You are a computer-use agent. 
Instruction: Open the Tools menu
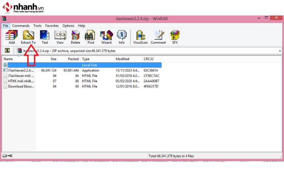pyautogui.click(x=37, y=26)
